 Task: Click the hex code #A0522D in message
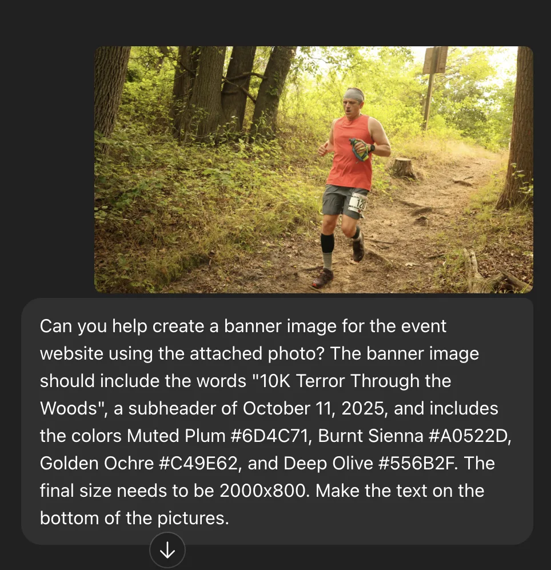tap(470, 436)
